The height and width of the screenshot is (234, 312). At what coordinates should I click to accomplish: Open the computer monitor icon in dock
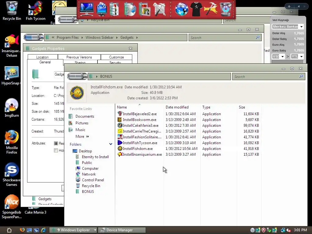pos(86,9)
